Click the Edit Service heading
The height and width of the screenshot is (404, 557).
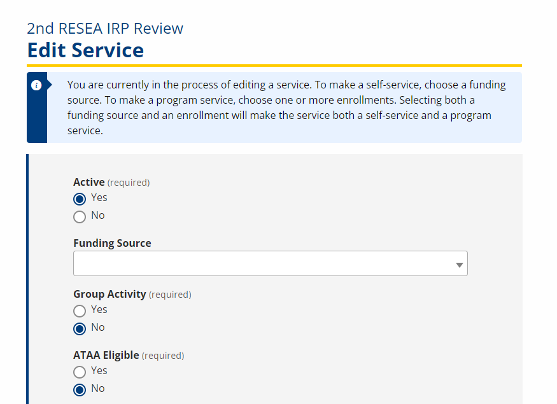(x=85, y=50)
